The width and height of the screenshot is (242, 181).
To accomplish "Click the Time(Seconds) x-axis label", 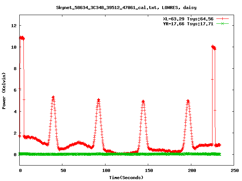I will click(x=126, y=178).
